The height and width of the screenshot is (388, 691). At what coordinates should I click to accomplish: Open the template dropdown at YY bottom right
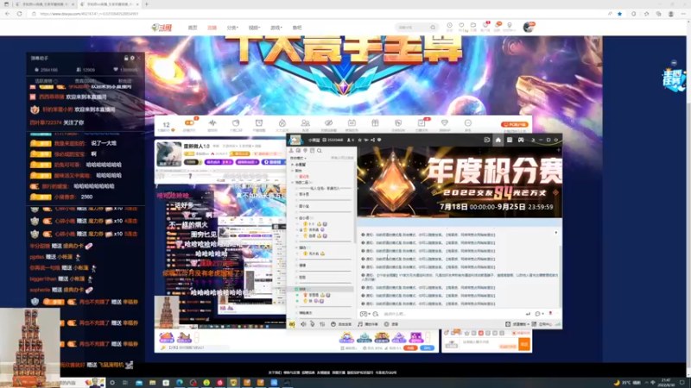pos(517,324)
